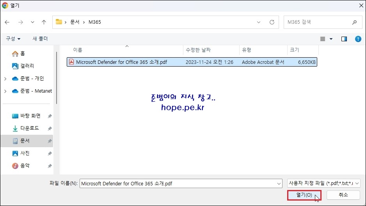Image resolution: width=366 pixels, height=206 pixels.
Task: Select 문서 breadcrumb in address bar
Action: [x=75, y=22]
